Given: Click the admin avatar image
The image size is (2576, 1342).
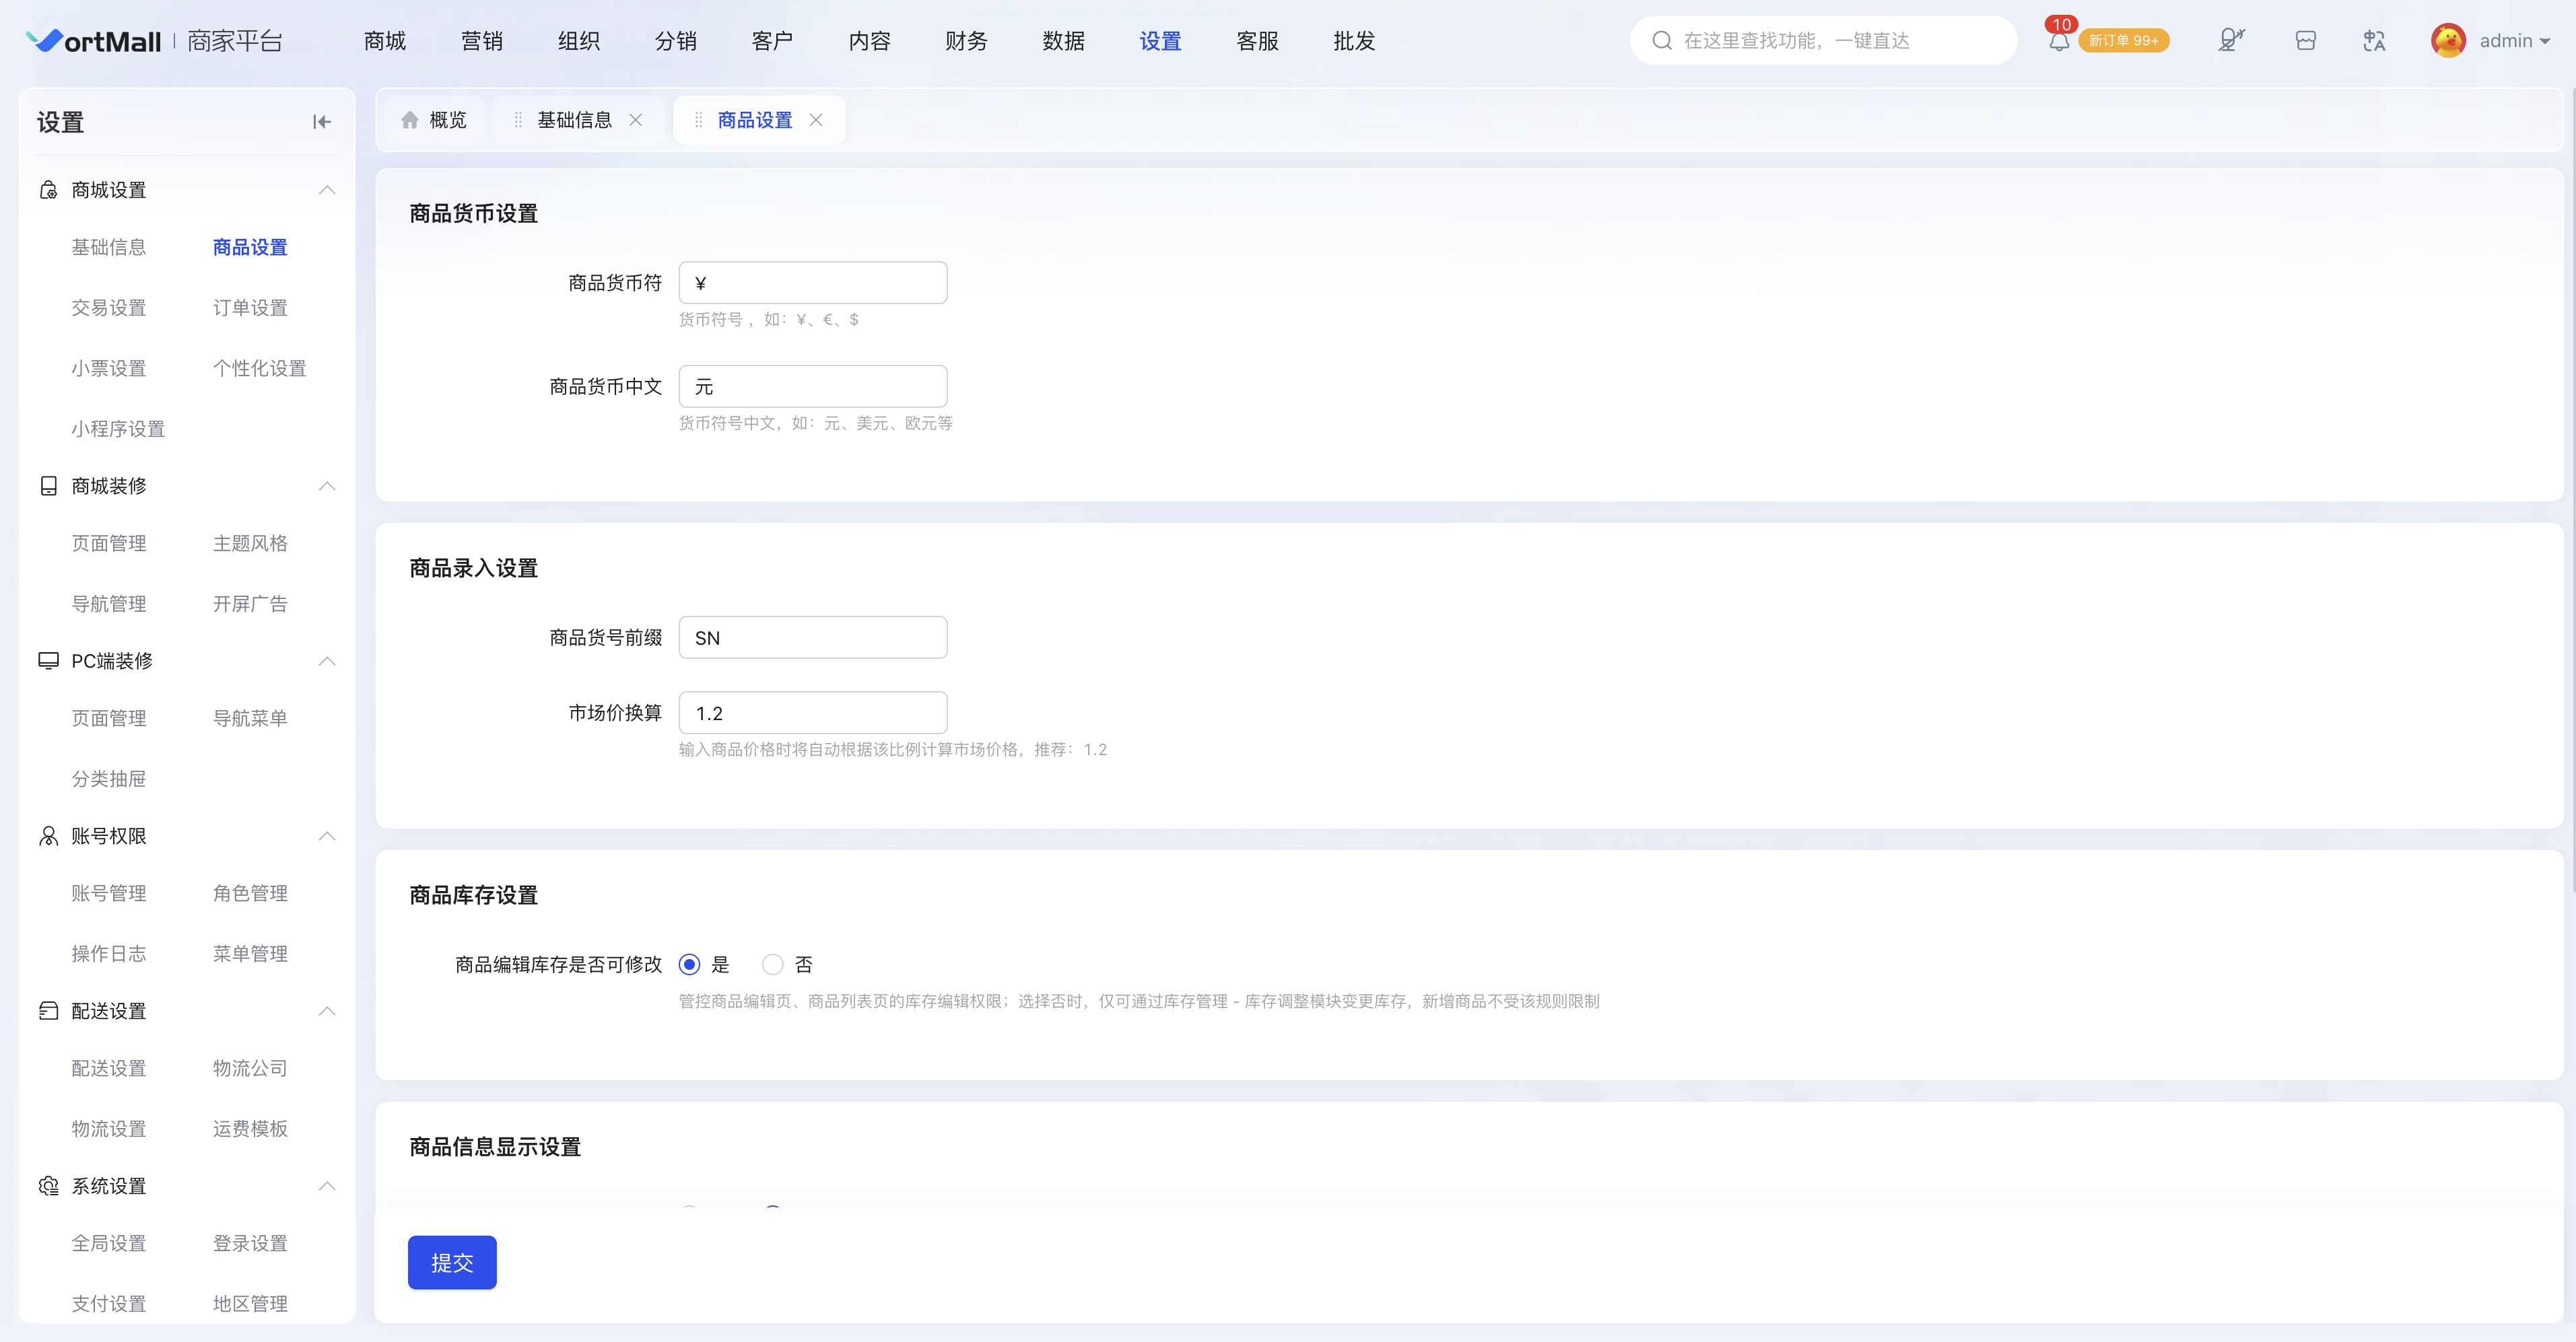Looking at the screenshot, I should 2447,41.
